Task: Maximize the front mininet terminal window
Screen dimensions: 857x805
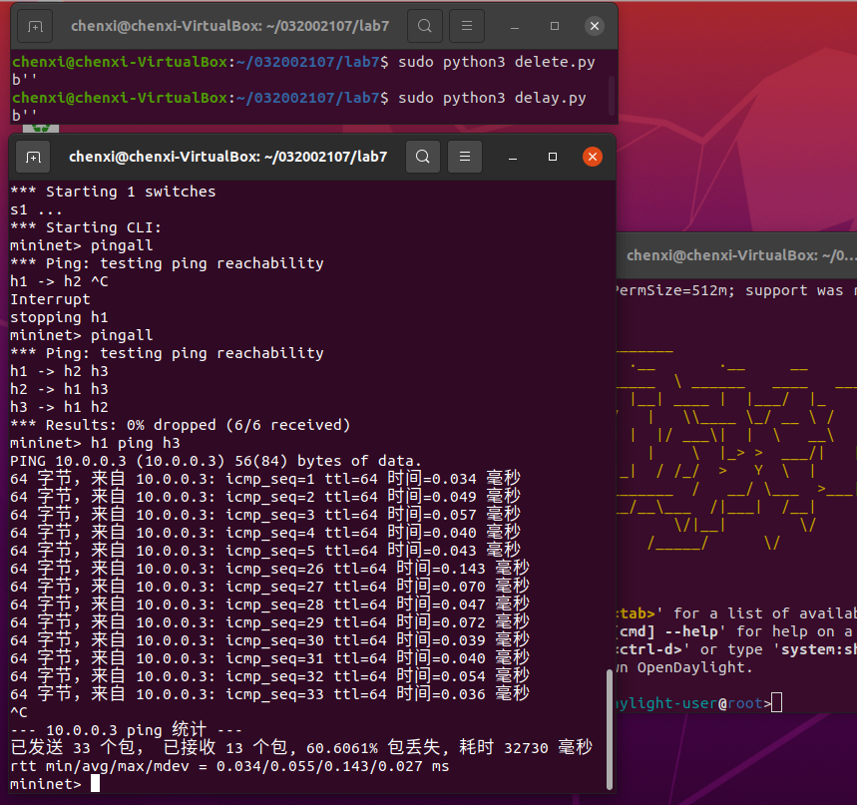Action: (x=553, y=158)
